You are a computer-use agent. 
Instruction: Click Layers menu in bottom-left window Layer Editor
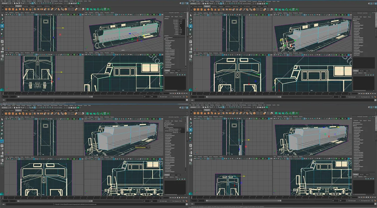(x=167, y=177)
